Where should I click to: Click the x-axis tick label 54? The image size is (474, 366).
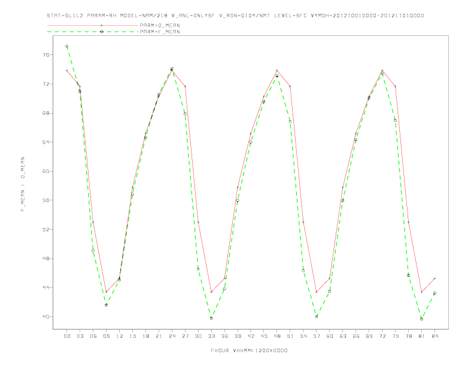tap(303, 336)
